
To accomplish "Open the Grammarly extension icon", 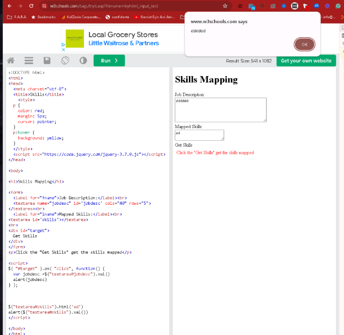I will click(x=338, y=6).
